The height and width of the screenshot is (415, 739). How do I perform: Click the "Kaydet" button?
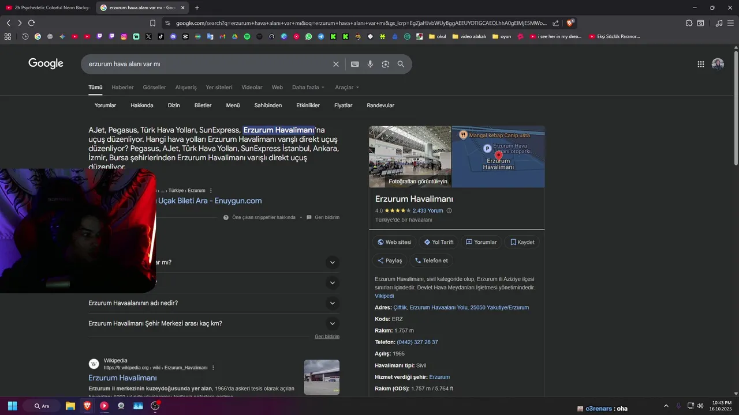522,242
